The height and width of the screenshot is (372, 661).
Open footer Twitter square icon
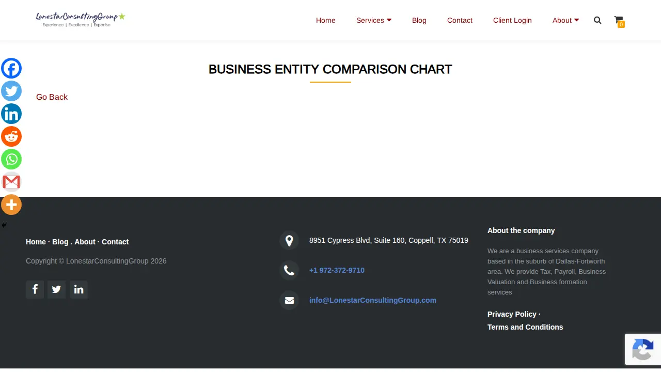(x=57, y=289)
